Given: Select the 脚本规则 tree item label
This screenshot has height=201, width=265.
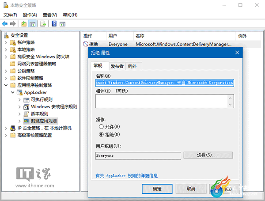Looking at the screenshot, I should click(40, 114).
